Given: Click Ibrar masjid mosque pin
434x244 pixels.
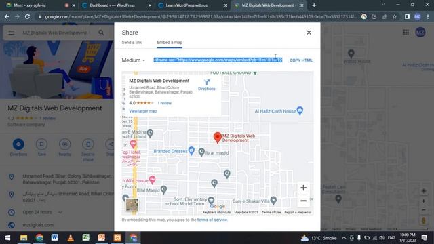Looking at the screenshot, I should pos(201,152).
